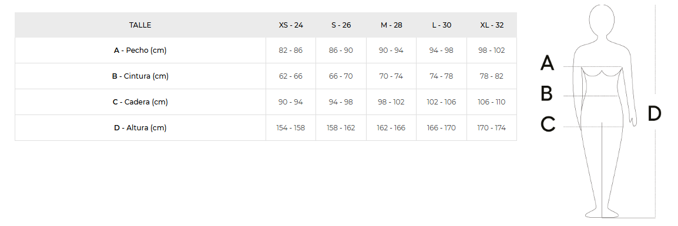Click the 154 - 158 height cell
The image size is (678, 226).
point(291,128)
